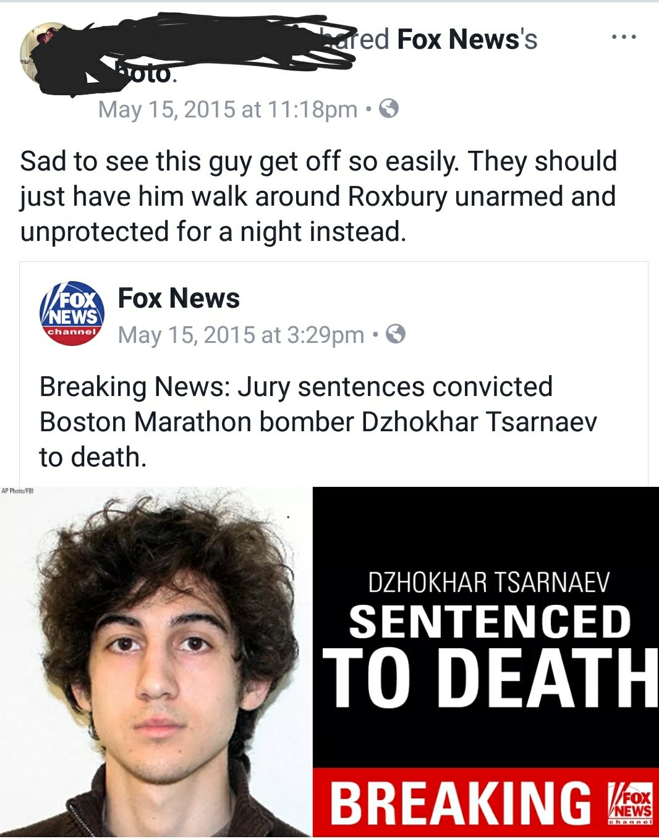Click the red BREAKING banner
Viewport: 659px width, 839px height.
(486, 803)
